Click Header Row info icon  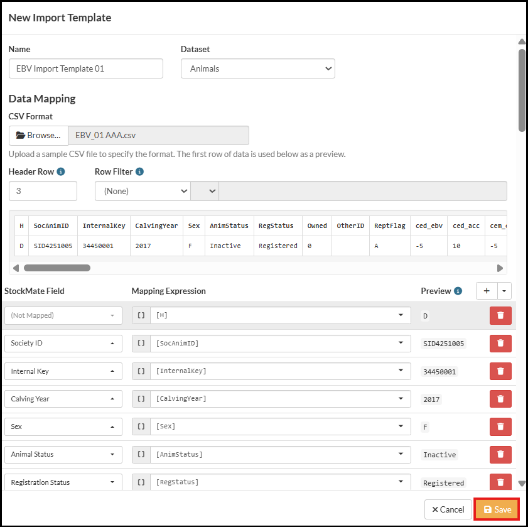(x=61, y=171)
